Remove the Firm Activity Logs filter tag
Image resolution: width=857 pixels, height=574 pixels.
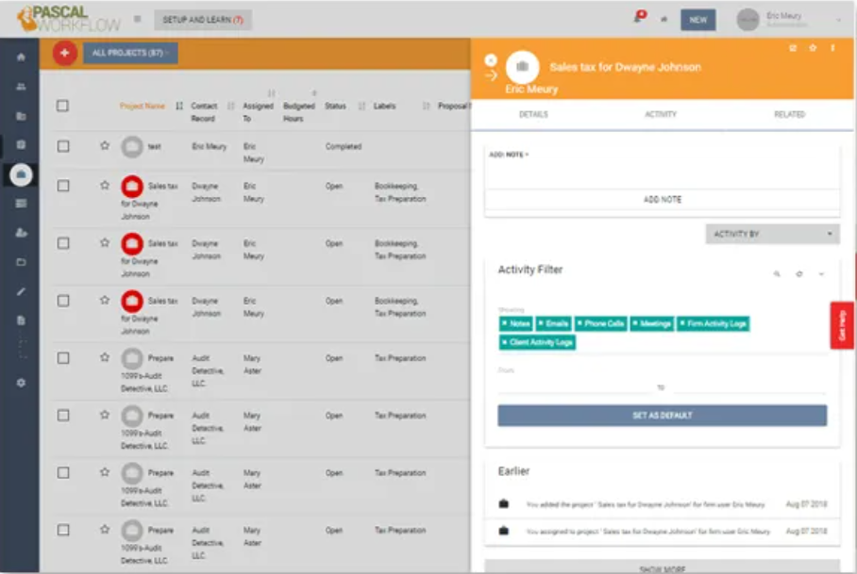tap(682, 323)
